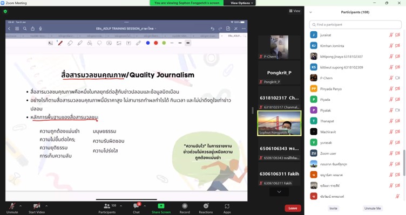Toggle the Participants panel in toolbar

click(x=107, y=206)
